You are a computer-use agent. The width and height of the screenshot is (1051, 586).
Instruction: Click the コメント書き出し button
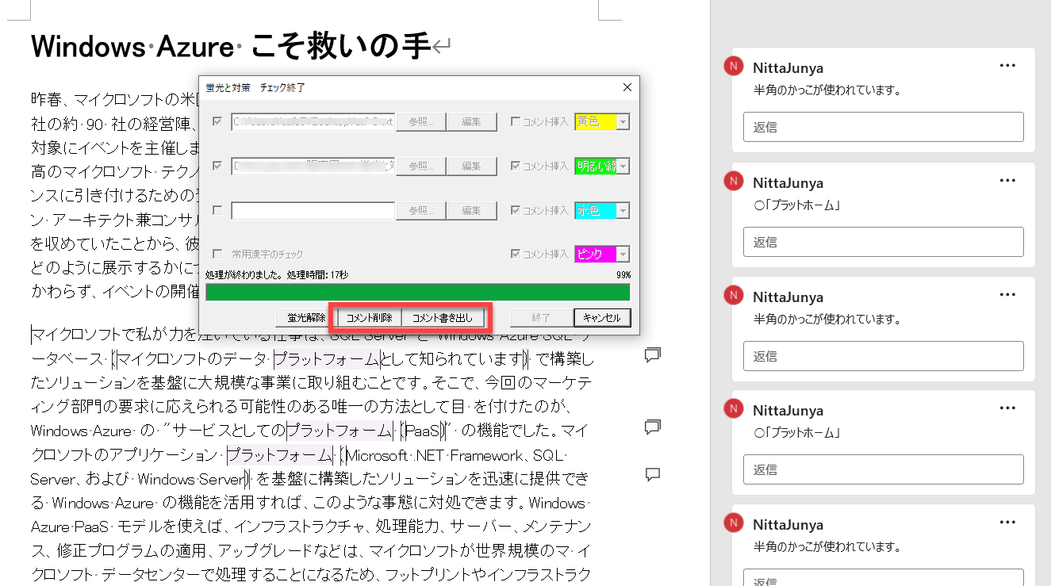[443, 318]
